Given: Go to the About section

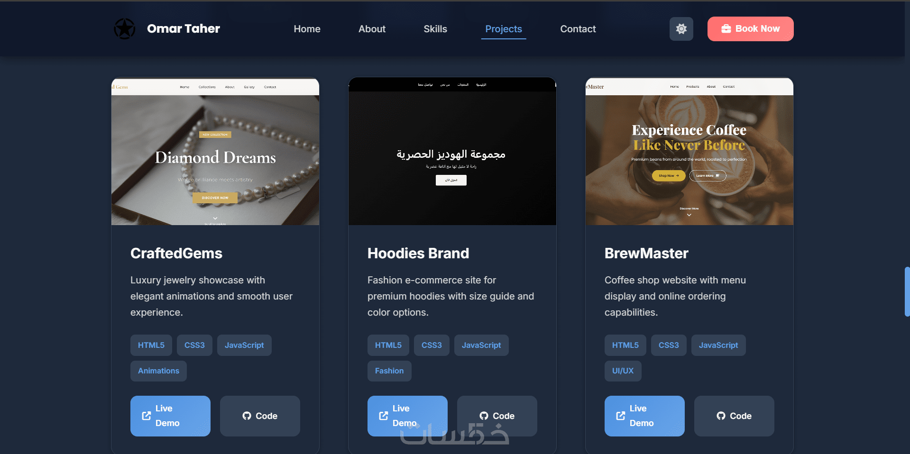Looking at the screenshot, I should pos(372,29).
